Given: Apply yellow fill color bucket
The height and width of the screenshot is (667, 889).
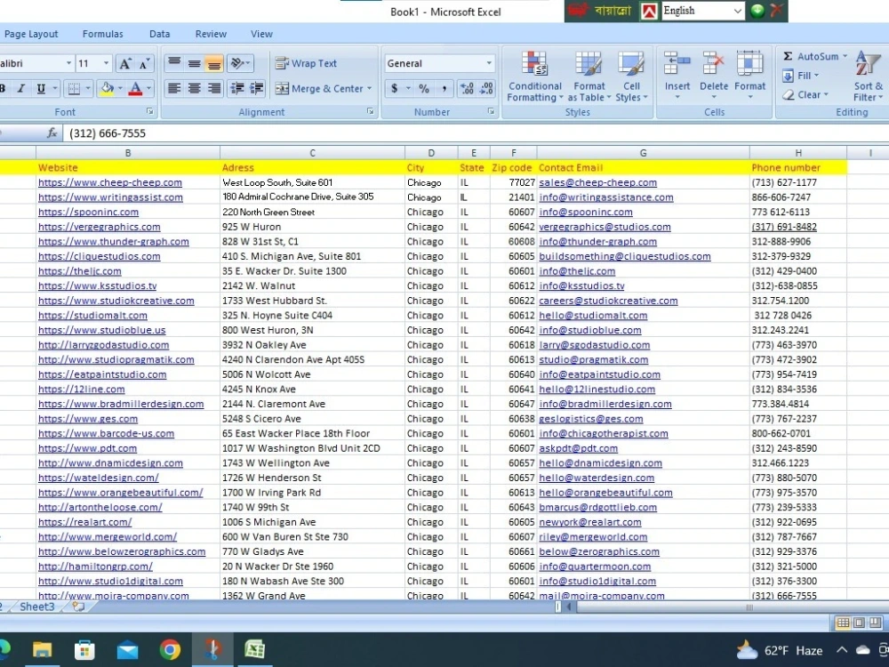Looking at the screenshot, I should point(107,88).
